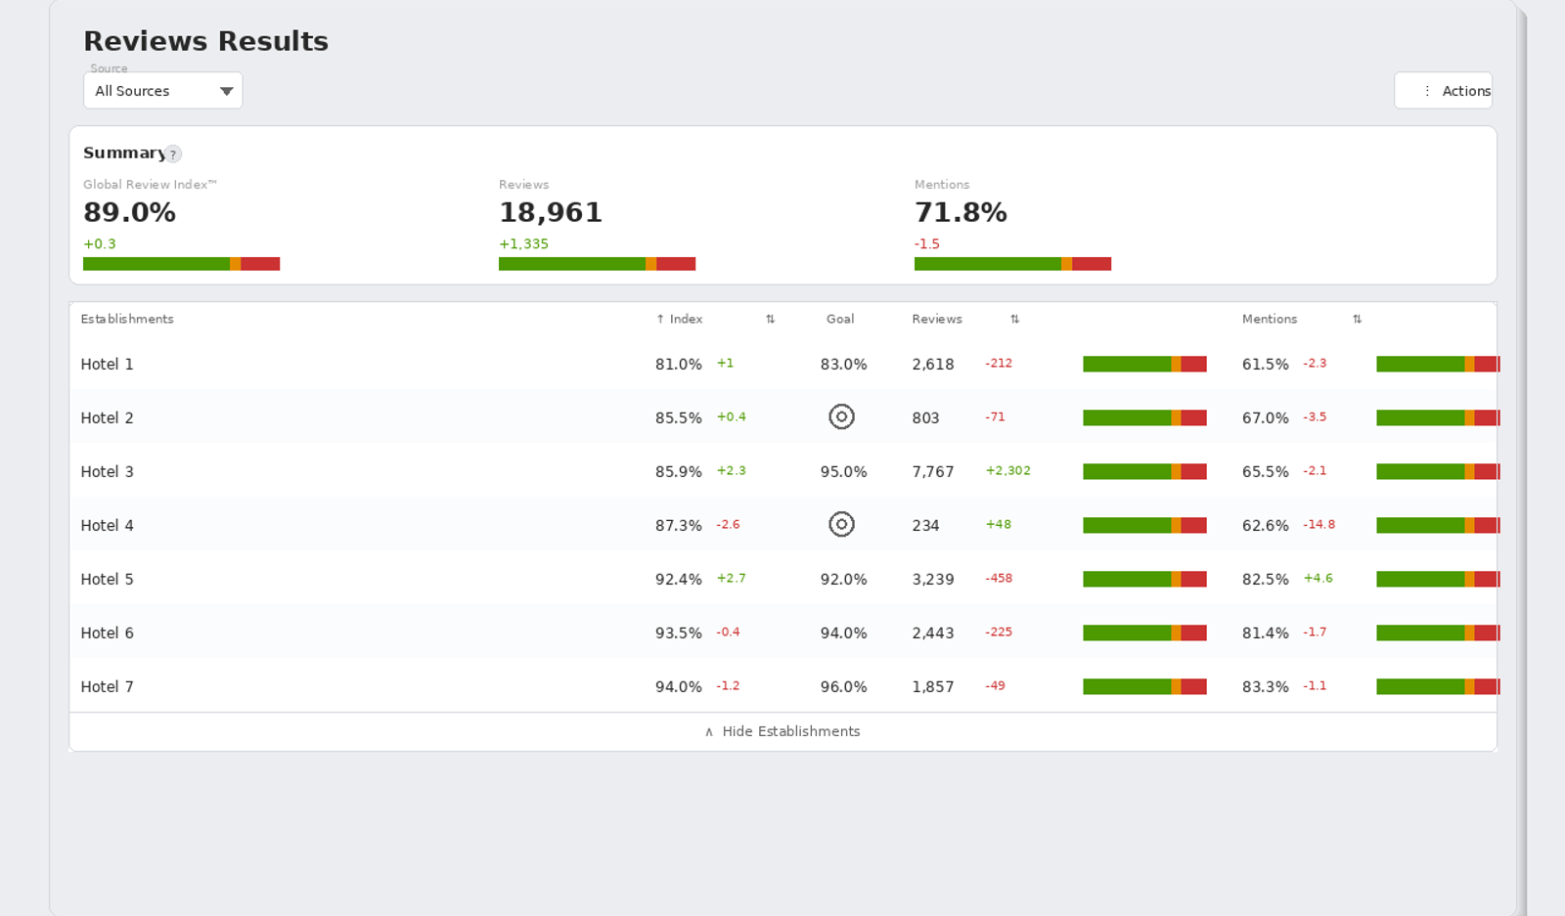The width and height of the screenshot is (1565, 916).
Task: Click Hotel 1's 81.0% index value
Action: [679, 365]
